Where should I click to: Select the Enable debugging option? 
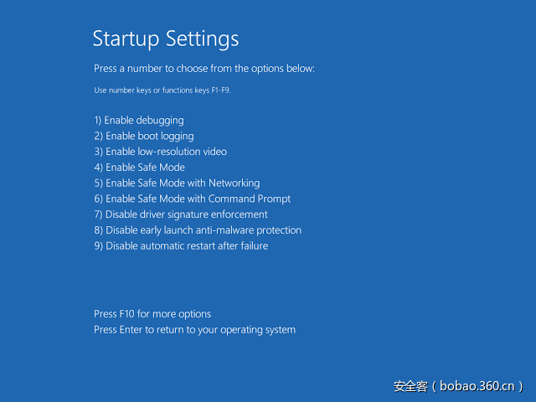tap(139, 121)
